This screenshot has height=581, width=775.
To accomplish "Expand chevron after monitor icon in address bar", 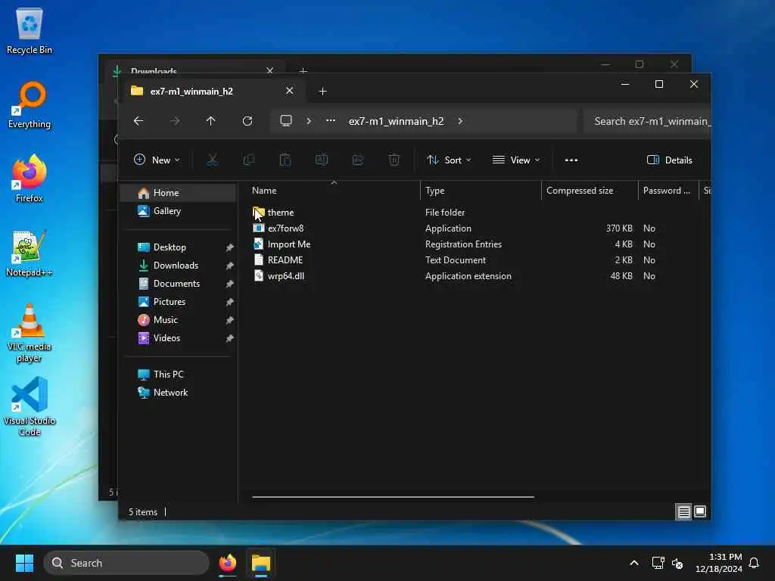I will (309, 121).
